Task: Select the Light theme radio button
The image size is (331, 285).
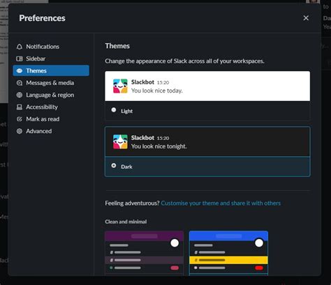Action: (114, 110)
